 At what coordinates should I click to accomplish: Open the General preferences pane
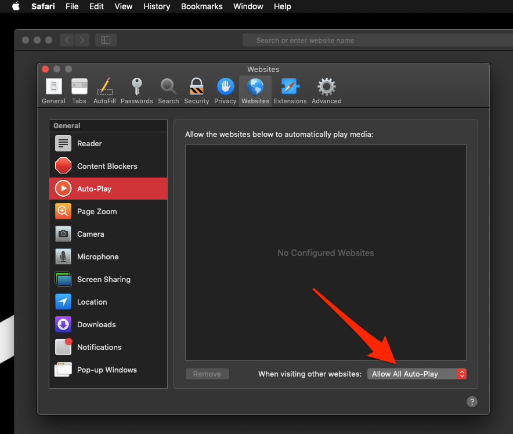[x=53, y=91]
